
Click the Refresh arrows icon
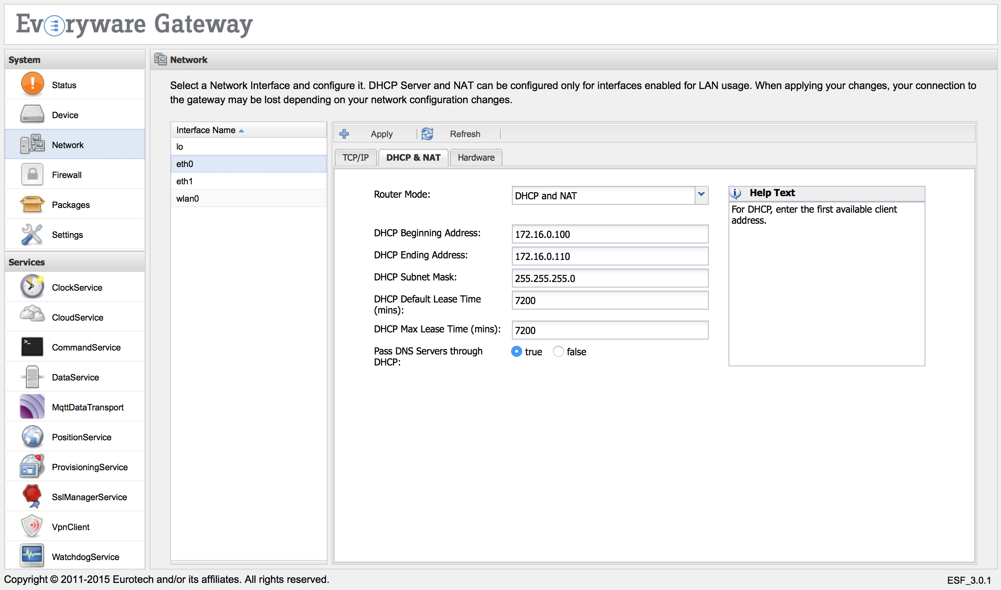pos(427,134)
